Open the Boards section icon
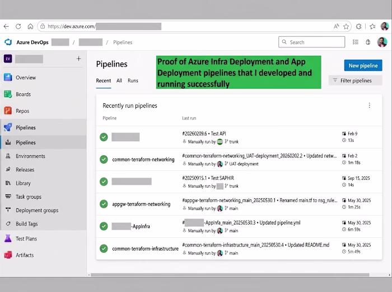The width and height of the screenshot is (392, 292). click(x=8, y=94)
